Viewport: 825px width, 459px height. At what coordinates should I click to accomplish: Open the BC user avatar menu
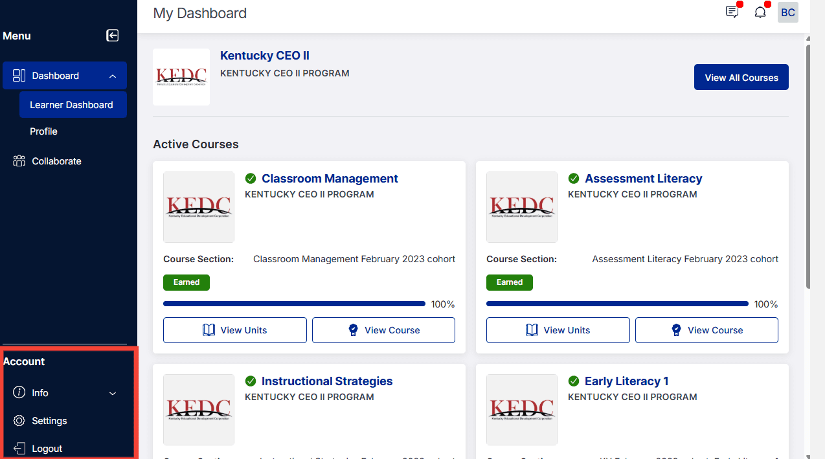pos(788,12)
